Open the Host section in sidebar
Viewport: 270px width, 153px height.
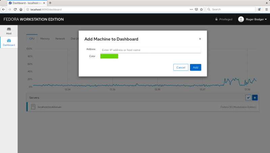click(x=9, y=31)
